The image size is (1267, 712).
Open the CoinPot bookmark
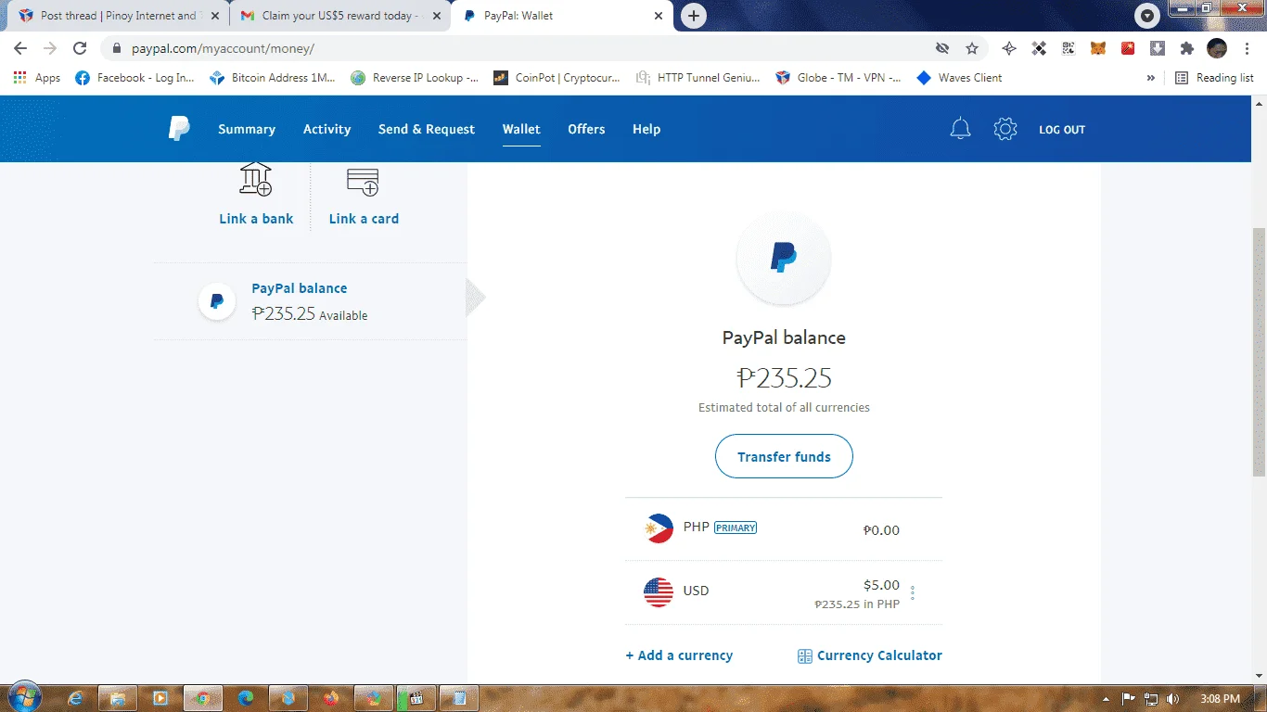[557, 78]
